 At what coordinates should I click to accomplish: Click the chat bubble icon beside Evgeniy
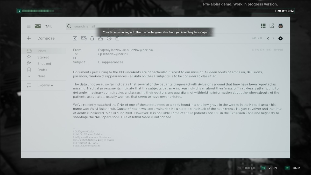29,85
